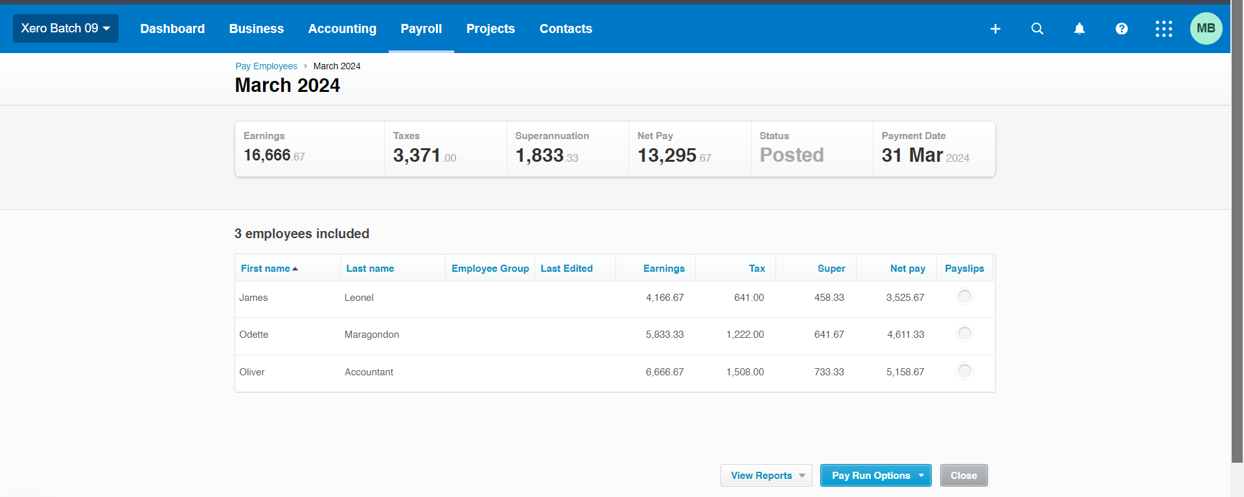Click the Payslips column header
The image size is (1244, 497).
click(x=964, y=269)
